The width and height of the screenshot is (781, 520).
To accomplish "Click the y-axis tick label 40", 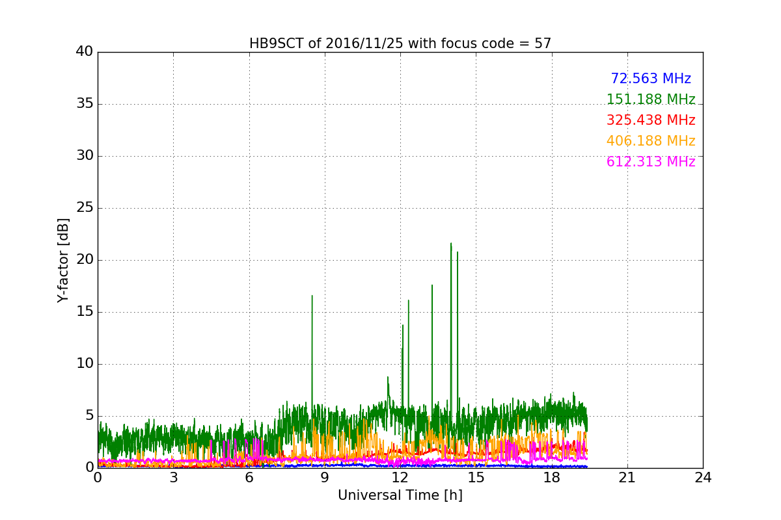I will [85, 52].
